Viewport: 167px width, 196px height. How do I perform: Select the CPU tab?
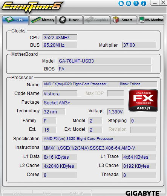tap(15, 20)
